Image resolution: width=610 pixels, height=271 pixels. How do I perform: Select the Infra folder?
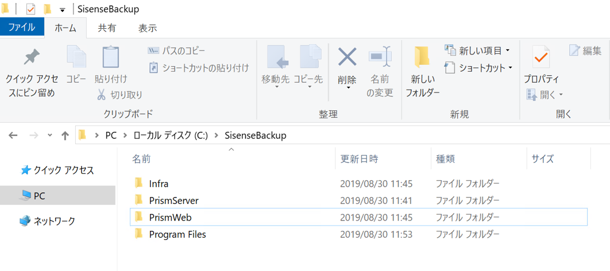(x=358, y=183)
